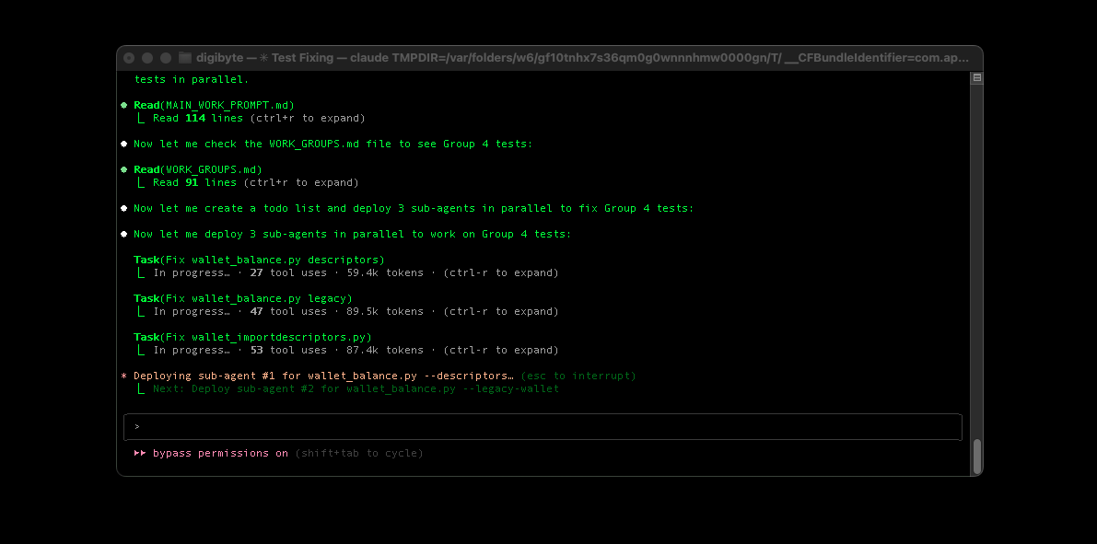Screen dimensions: 1097x544
Task: Click the double-arrow bypass icon
Action: (140, 453)
